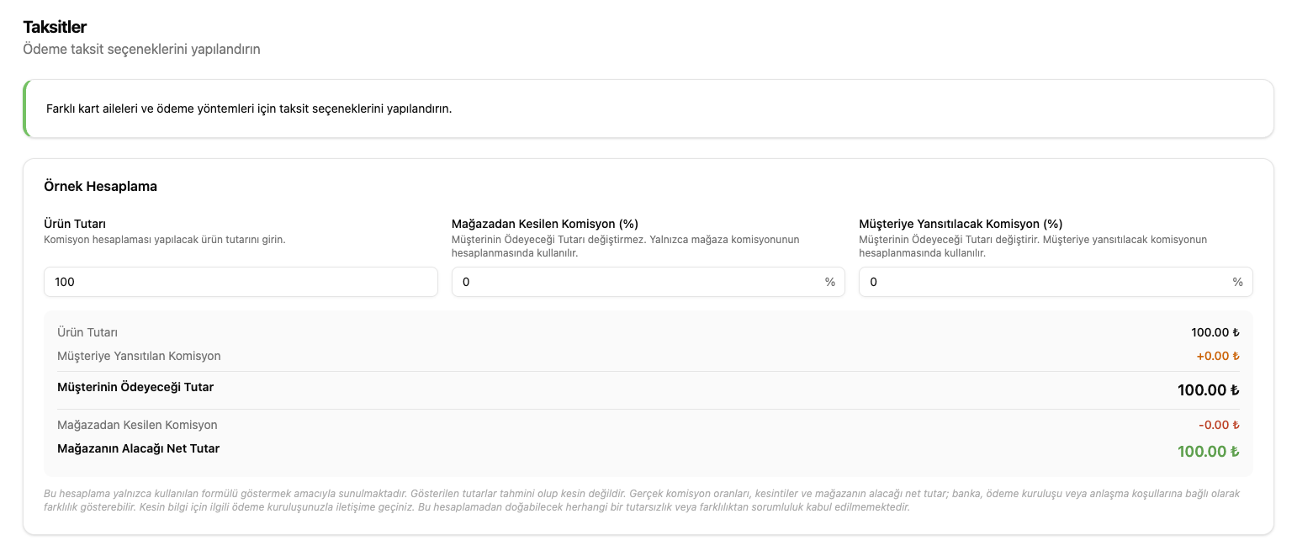Click the Mağazadan Kesilen Komisyon (%) label
Screen dimensions: 1297x551
[545, 224]
